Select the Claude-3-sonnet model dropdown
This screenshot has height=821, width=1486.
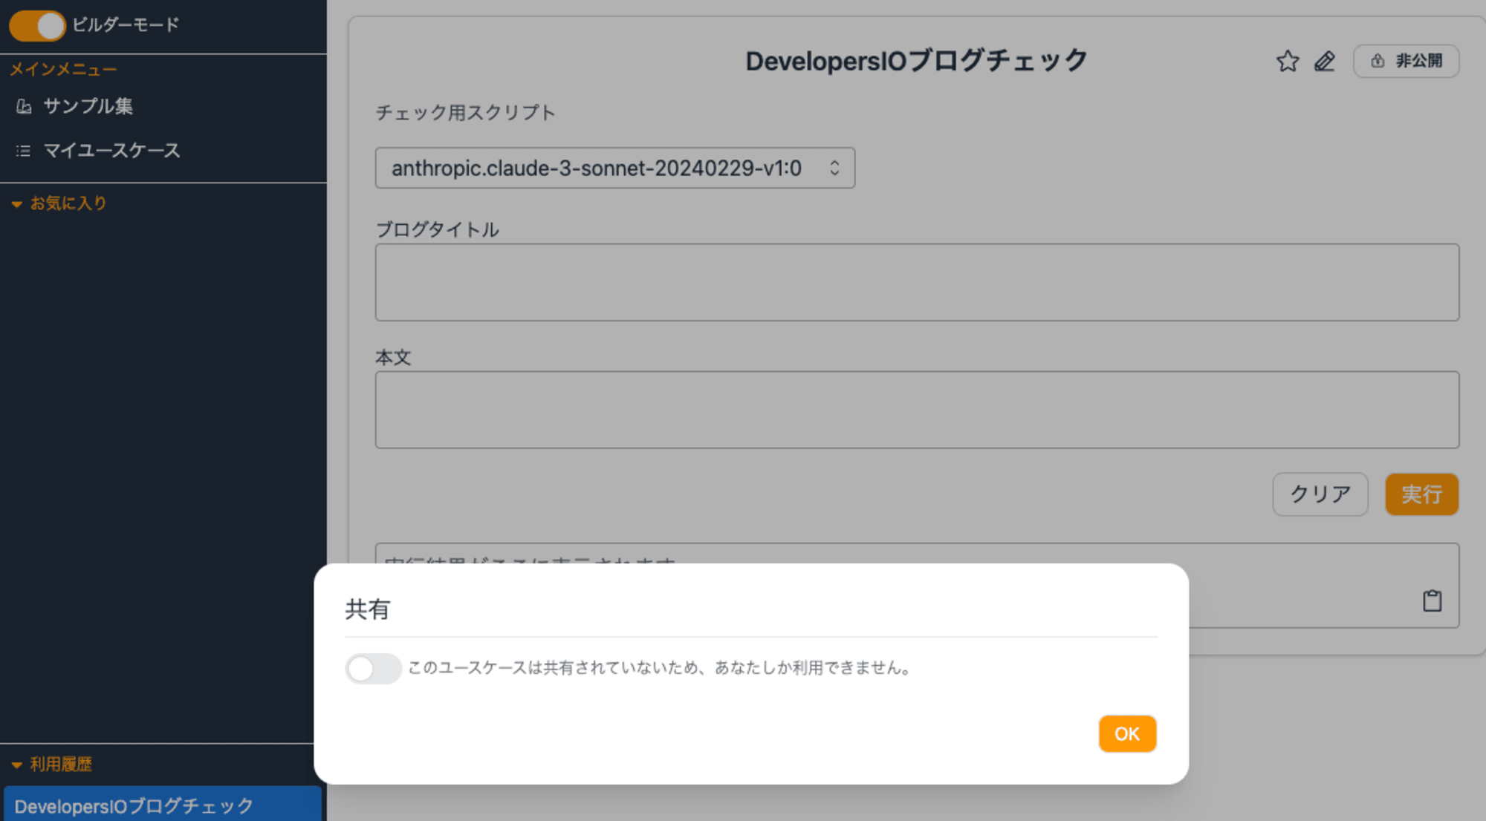pyautogui.click(x=615, y=168)
